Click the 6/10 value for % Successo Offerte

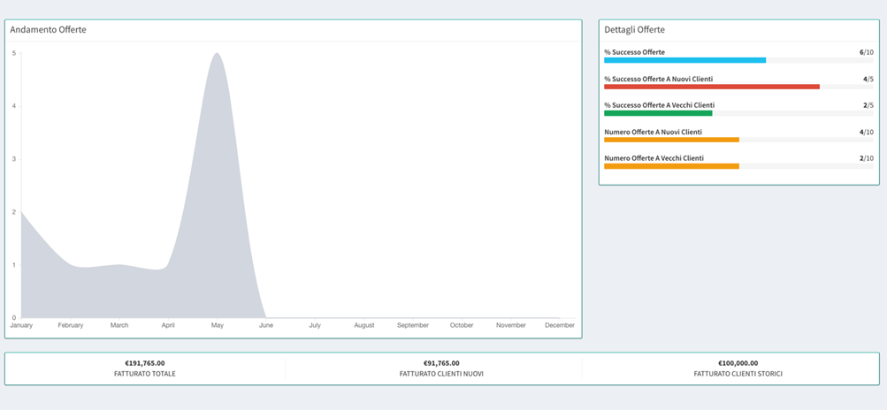tap(866, 52)
